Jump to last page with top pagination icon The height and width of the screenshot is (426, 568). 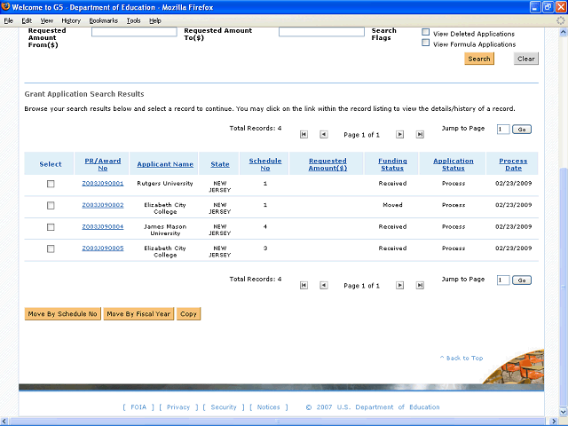point(420,134)
